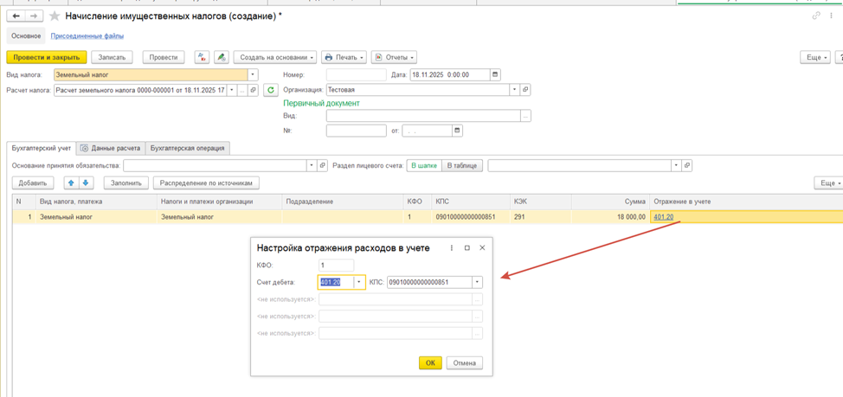Move the table row up with the blue arrow
Viewport: 843px width, 397px height.
71,183
